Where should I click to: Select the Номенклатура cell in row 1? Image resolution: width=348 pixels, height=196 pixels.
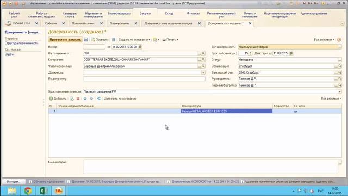pyautogui.click(x=227, y=111)
